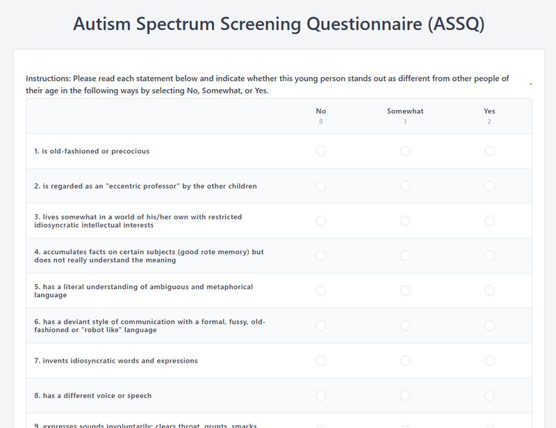The height and width of the screenshot is (428, 556).
Task: Select "Yes" for literal understanding of language
Action: [x=489, y=291]
